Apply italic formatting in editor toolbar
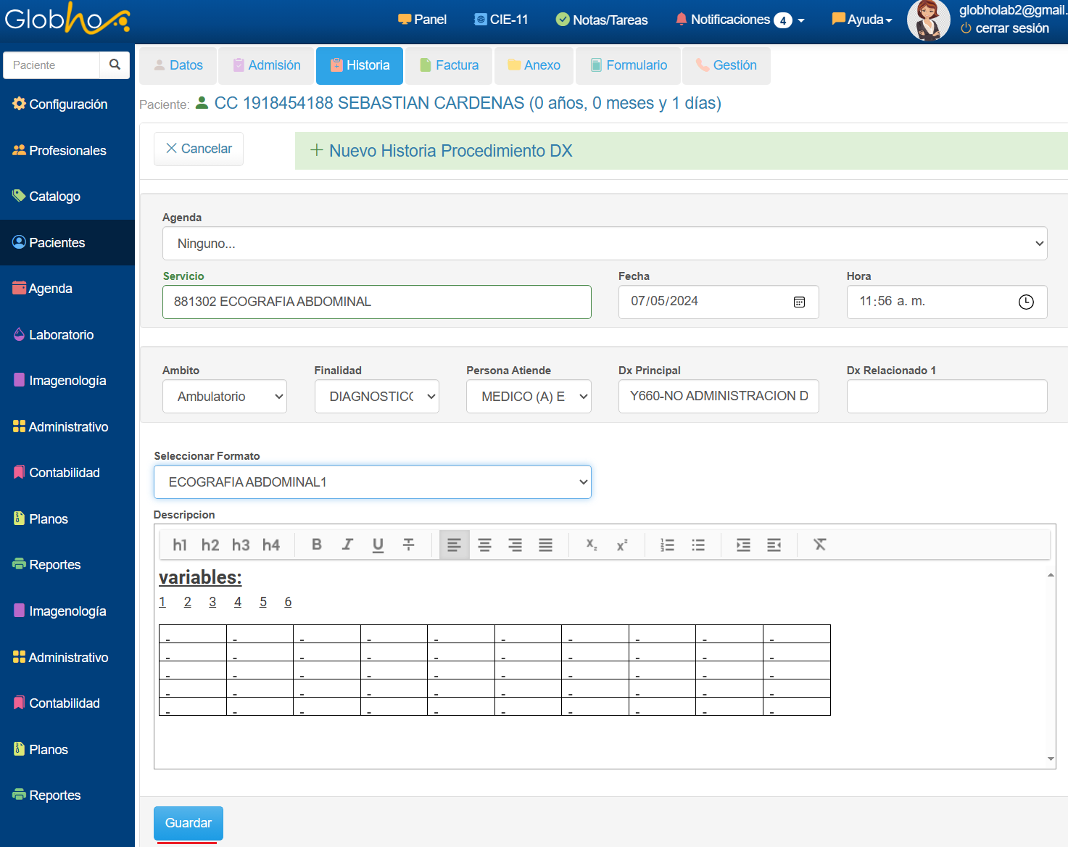 (x=347, y=545)
